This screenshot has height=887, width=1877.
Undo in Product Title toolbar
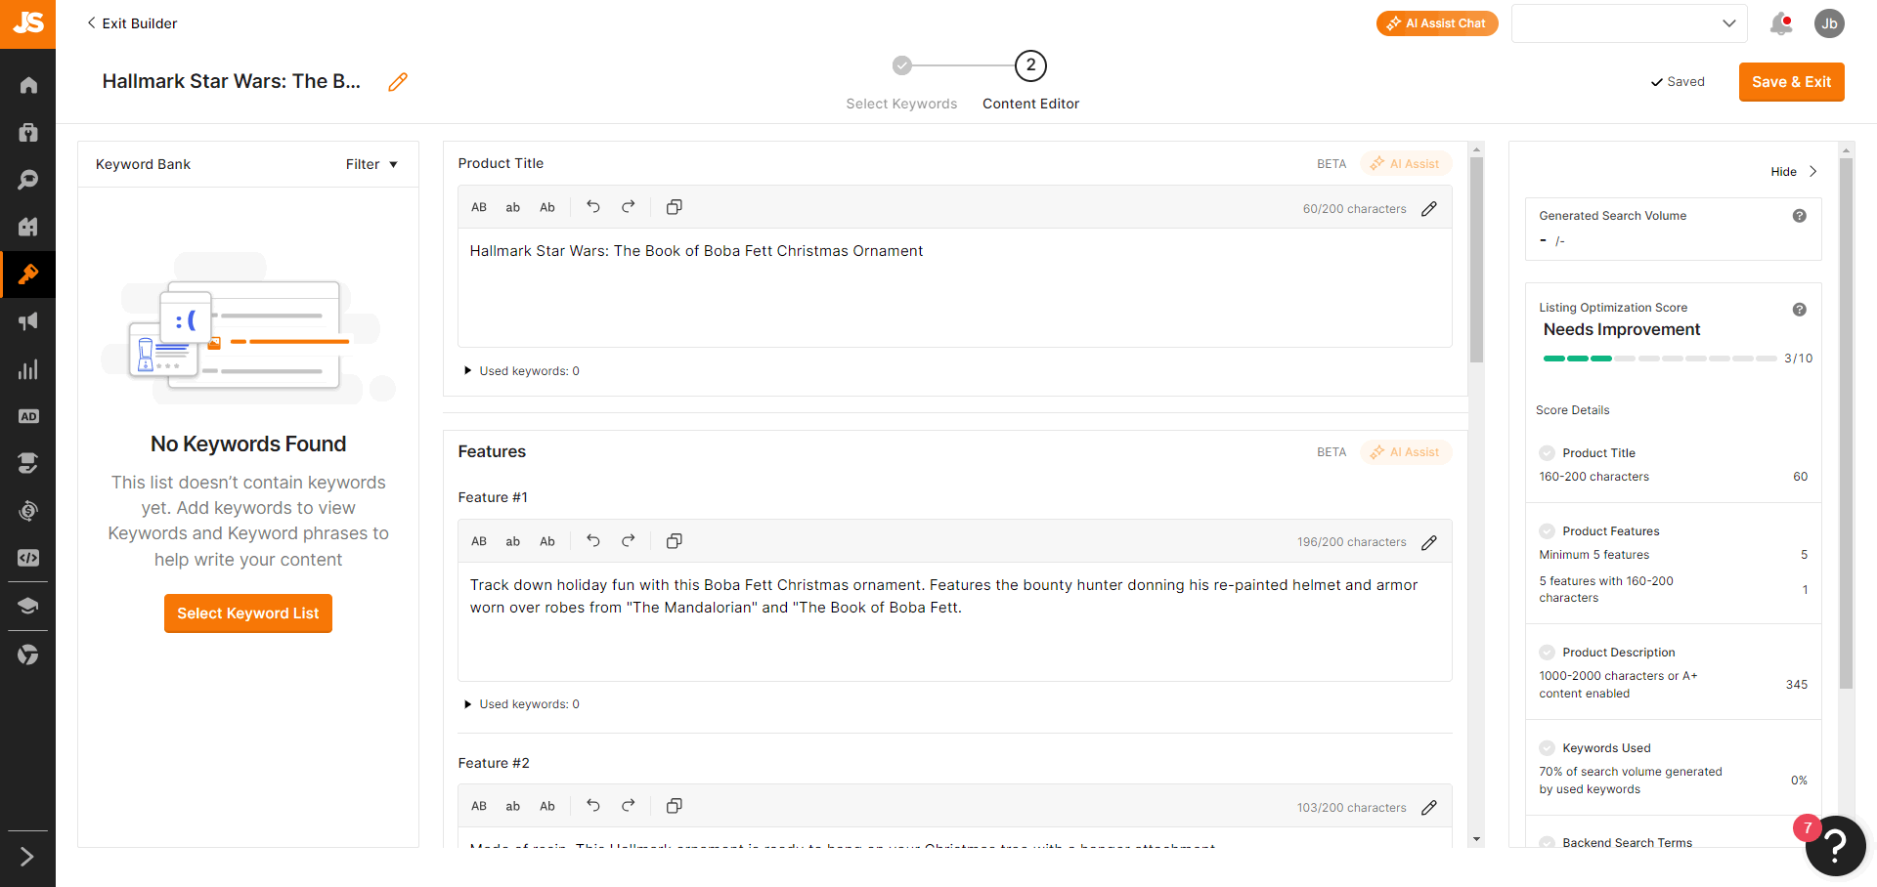(593, 206)
